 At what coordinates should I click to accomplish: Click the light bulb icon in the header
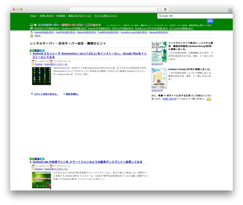pos(35,25)
